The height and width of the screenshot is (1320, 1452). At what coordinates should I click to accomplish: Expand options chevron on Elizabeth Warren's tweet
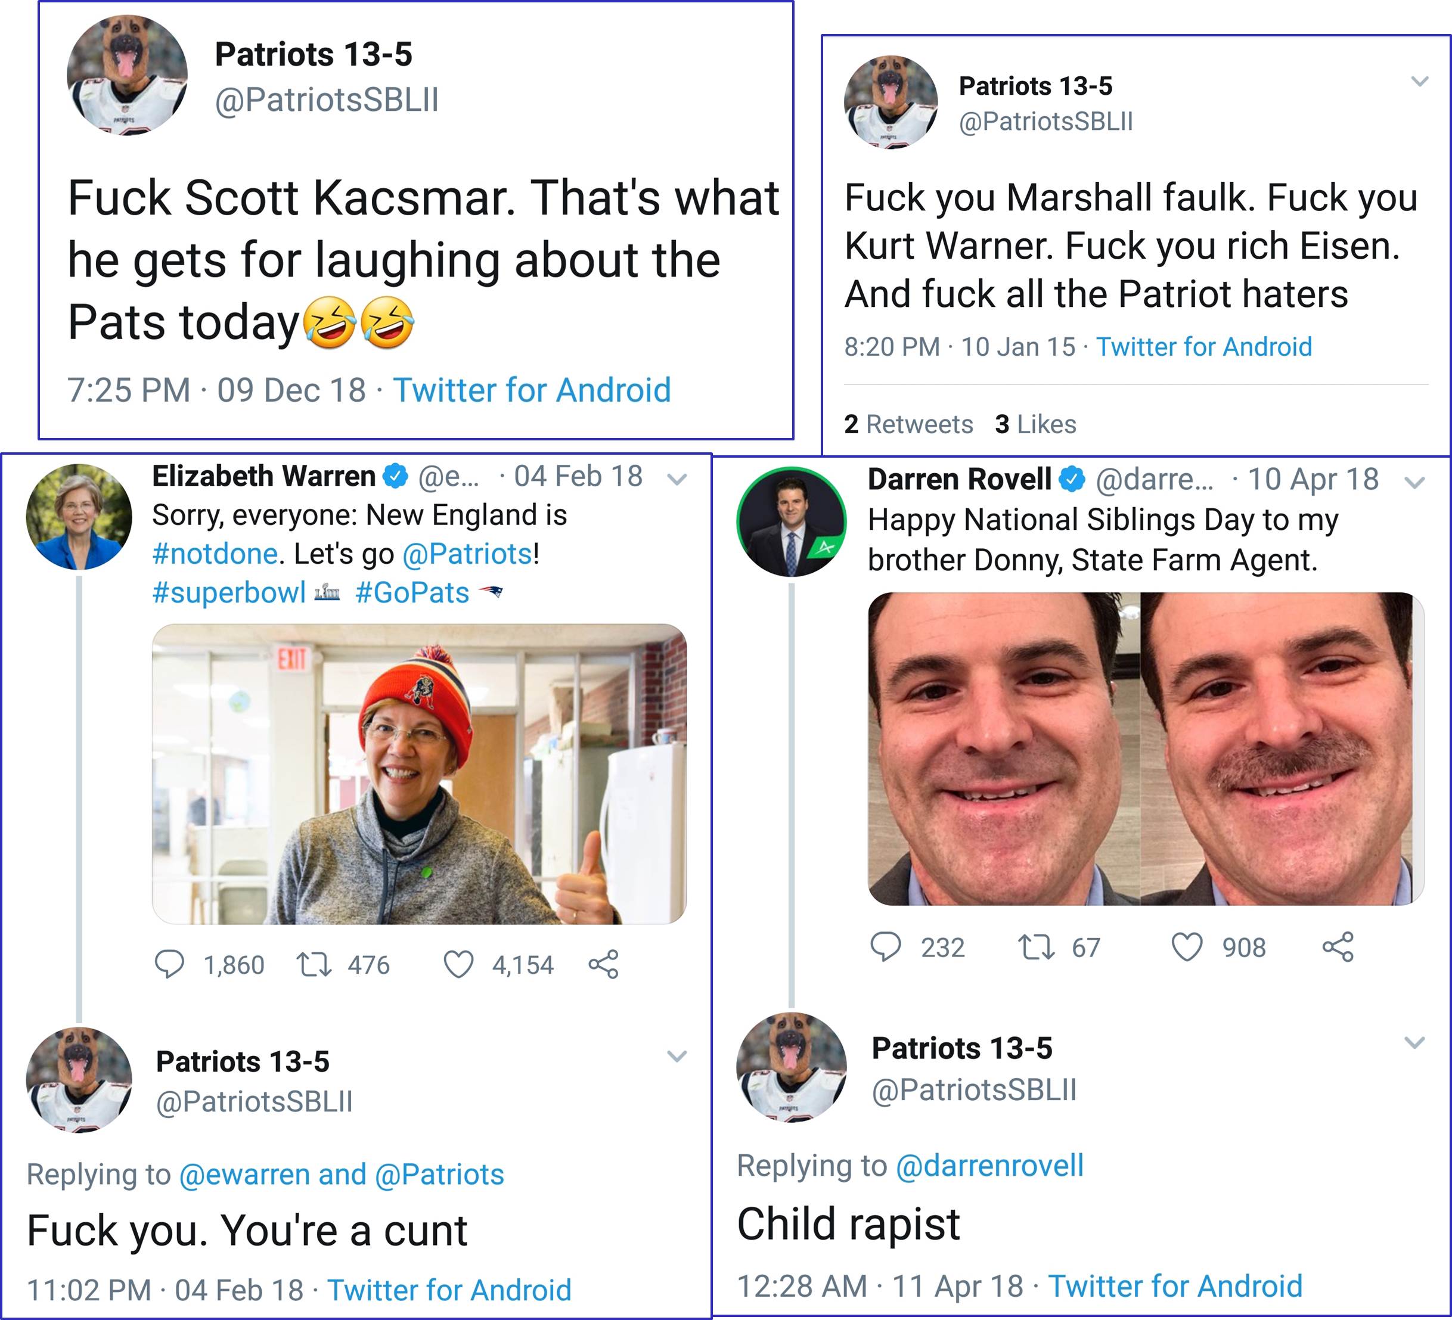(x=677, y=479)
